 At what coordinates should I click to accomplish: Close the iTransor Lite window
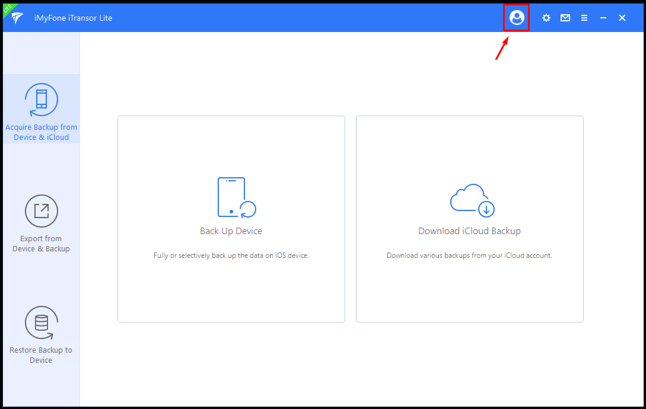[x=622, y=18]
